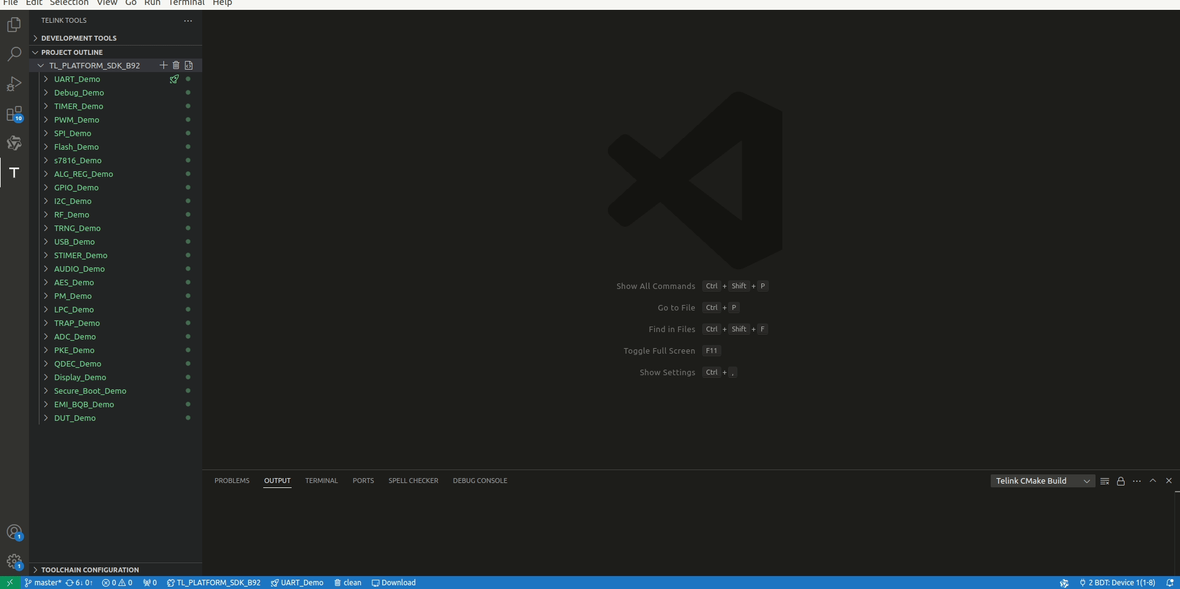Show errors and warnings count in status bar
Screen dimensions: 1180x589
click(x=117, y=583)
